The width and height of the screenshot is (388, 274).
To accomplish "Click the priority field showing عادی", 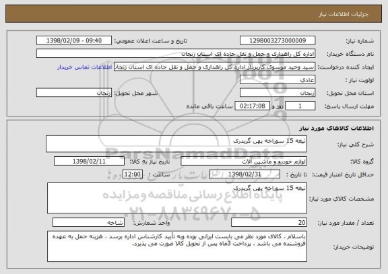I will pos(278,80).
